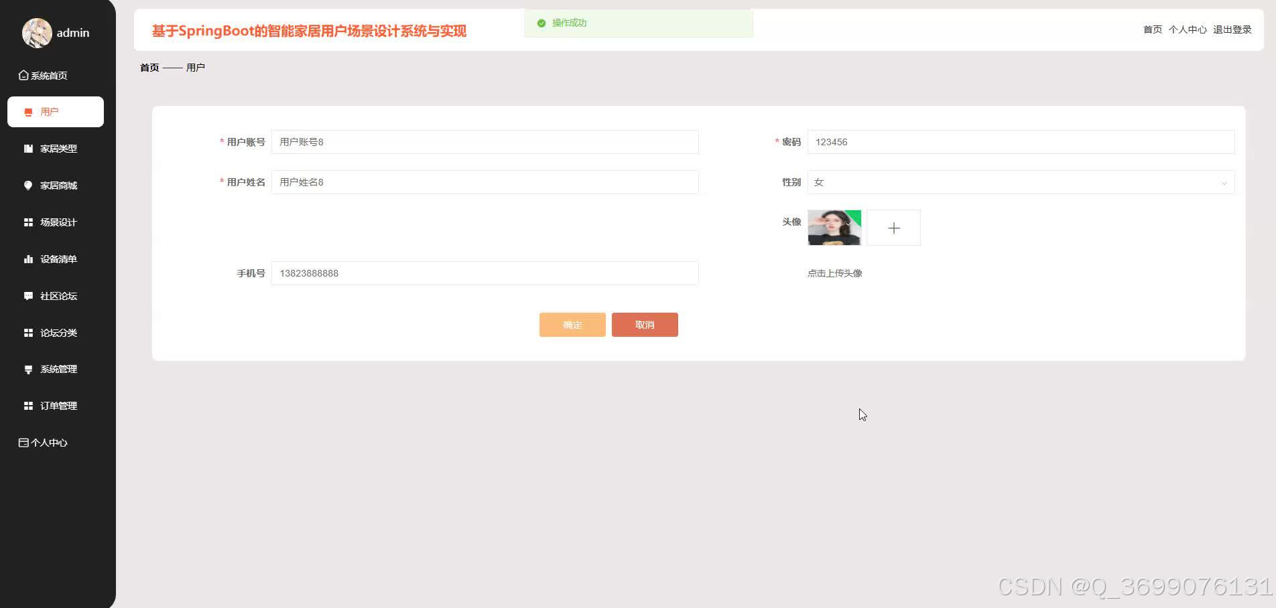
Task: Click the admin avatar picture in sidebar
Action: [37, 33]
